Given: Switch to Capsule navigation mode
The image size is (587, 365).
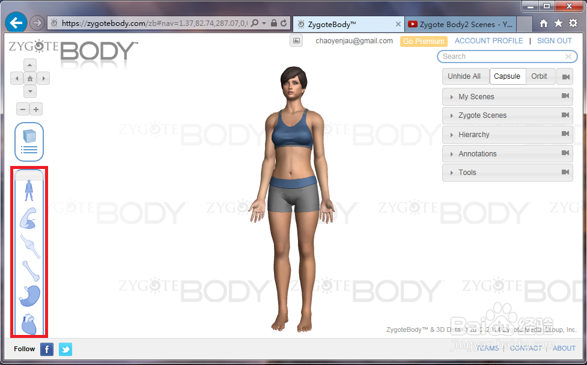Looking at the screenshot, I should pos(507,76).
